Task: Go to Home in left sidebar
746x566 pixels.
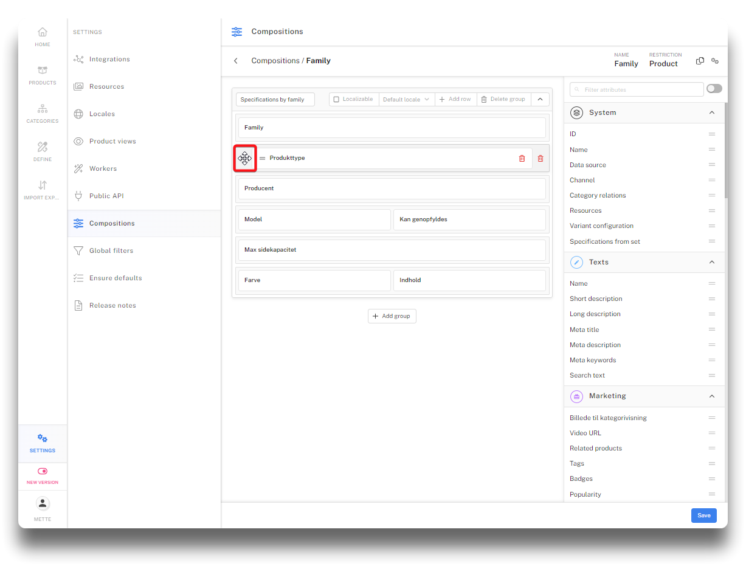Action: coord(42,32)
